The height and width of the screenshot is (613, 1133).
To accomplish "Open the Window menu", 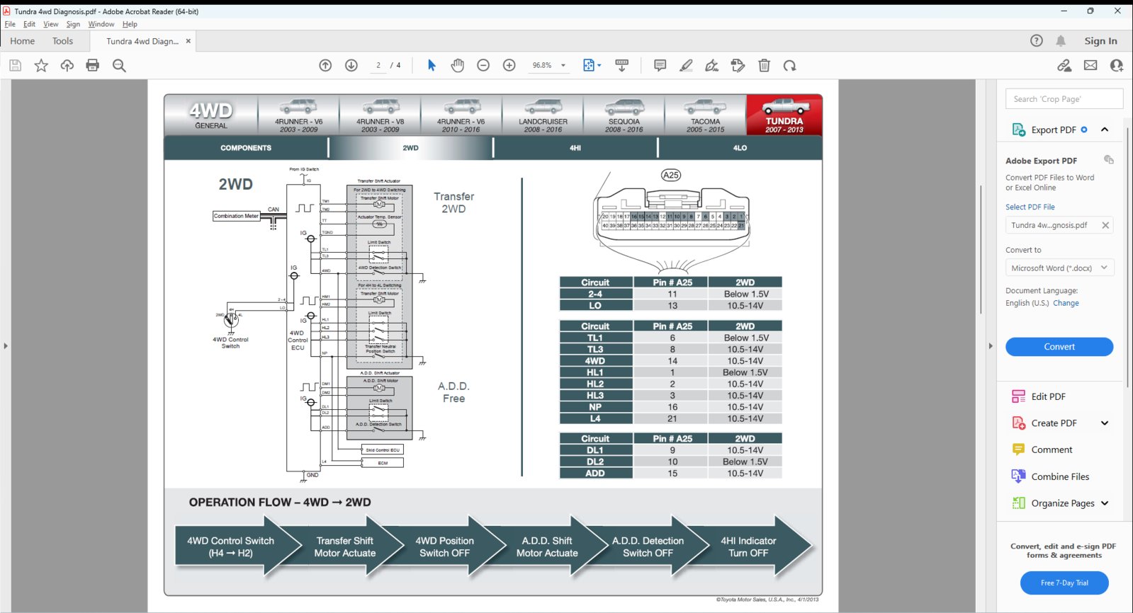I will [x=101, y=24].
